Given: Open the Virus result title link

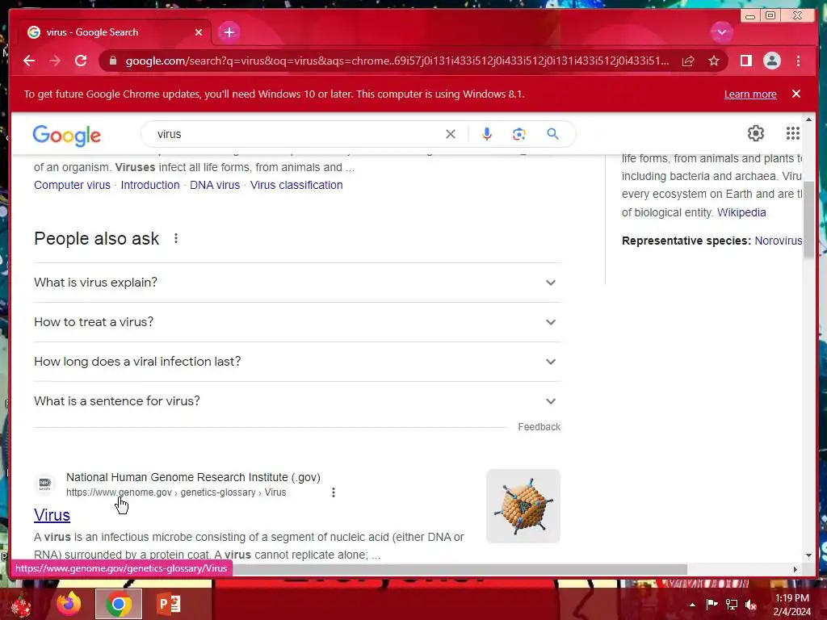Looking at the screenshot, I should pyautogui.click(x=52, y=515).
